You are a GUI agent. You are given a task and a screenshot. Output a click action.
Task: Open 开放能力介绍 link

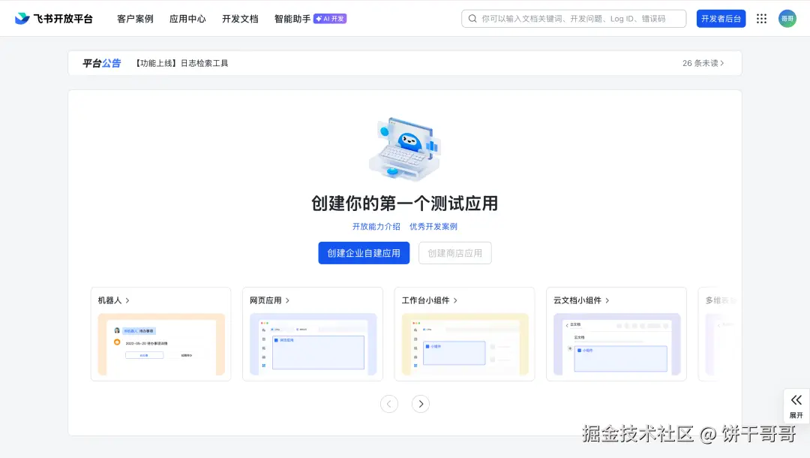pos(376,227)
